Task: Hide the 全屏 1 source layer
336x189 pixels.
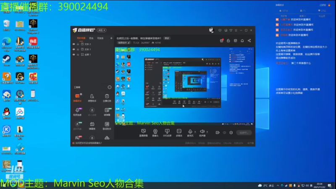Action: (74, 55)
